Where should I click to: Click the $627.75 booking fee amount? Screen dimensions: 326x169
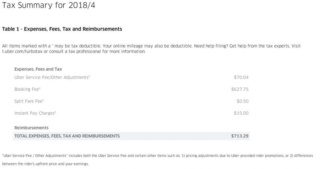coord(240,89)
